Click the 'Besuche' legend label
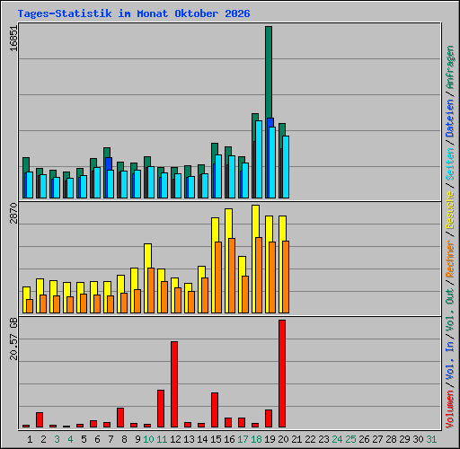Screen dimensions: 460x449 point(450,210)
